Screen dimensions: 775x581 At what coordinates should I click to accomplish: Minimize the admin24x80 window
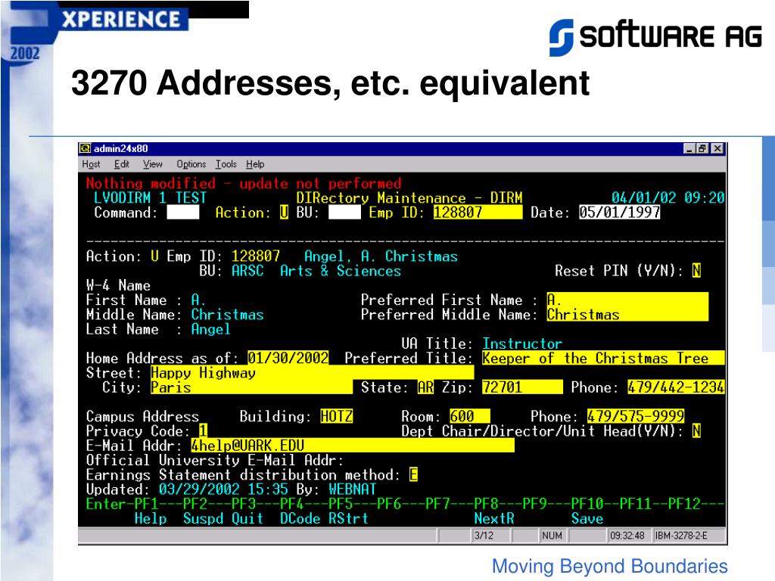pyautogui.click(x=689, y=149)
